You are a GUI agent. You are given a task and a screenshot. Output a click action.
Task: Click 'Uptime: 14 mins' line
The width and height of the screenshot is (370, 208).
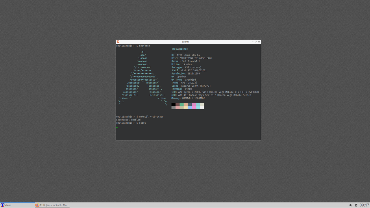(182, 64)
